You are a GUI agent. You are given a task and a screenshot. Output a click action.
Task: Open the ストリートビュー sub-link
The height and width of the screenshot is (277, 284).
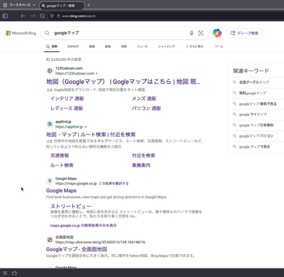click(x=70, y=206)
